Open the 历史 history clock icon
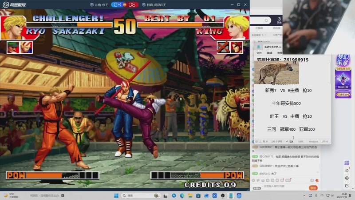355x200 pixels. point(279,20)
